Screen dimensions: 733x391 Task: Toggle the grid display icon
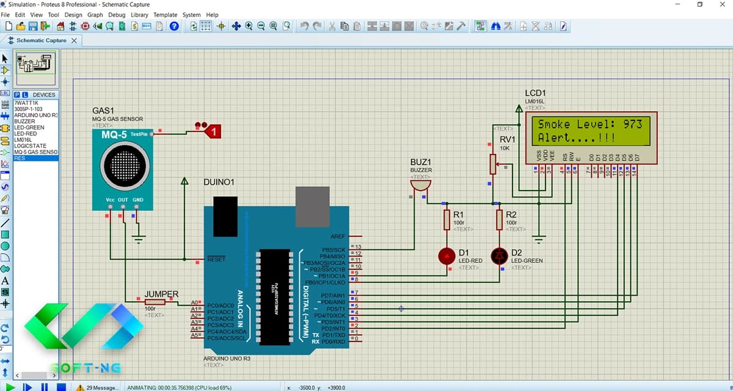(206, 26)
